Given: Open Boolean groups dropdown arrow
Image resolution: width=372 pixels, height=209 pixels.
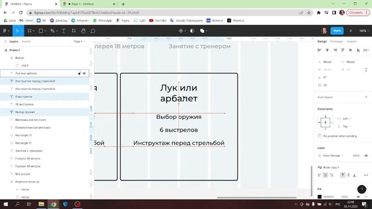Looking at the screenshot, I should [x=207, y=31].
